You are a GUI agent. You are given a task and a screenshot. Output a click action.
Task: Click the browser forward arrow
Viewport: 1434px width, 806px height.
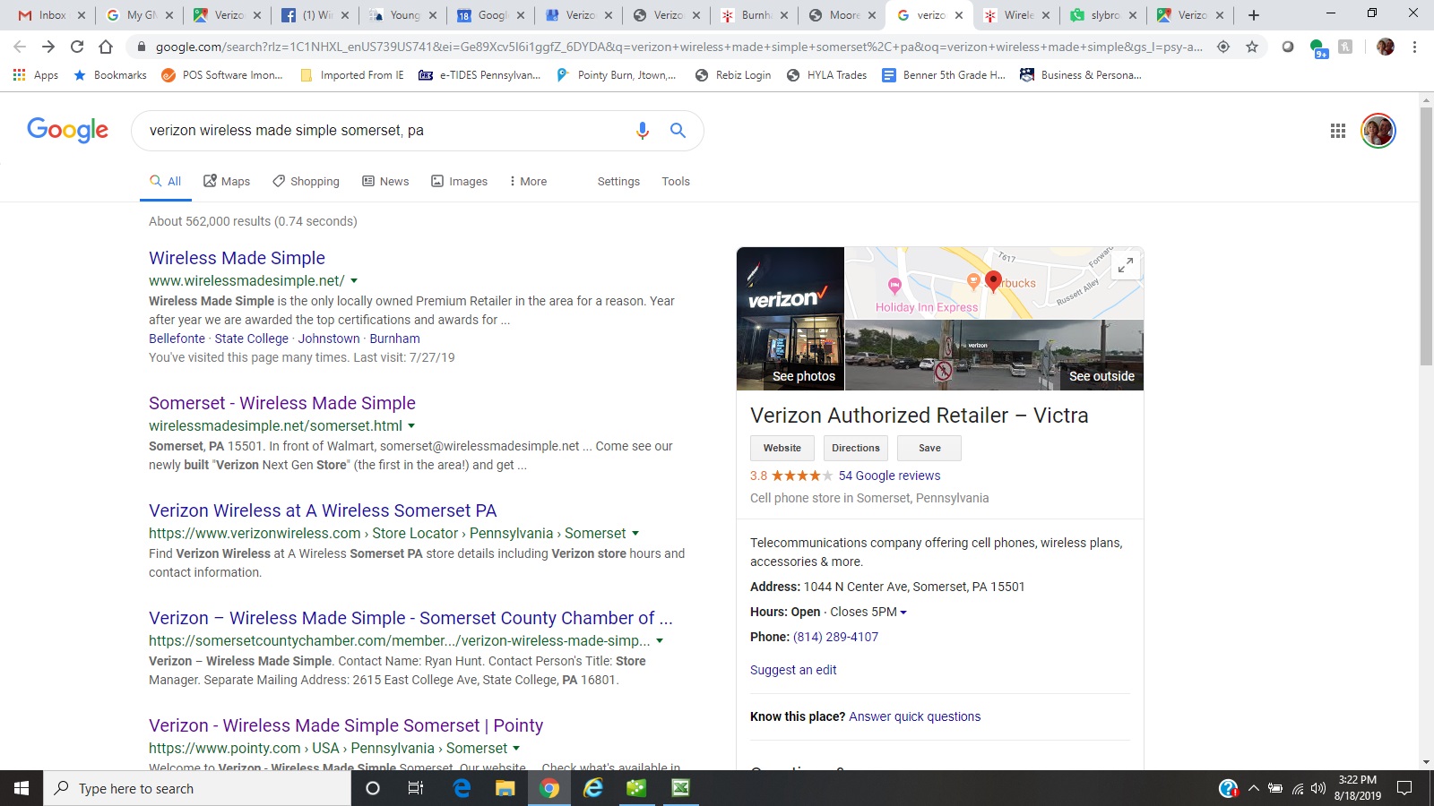coord(48,47)
